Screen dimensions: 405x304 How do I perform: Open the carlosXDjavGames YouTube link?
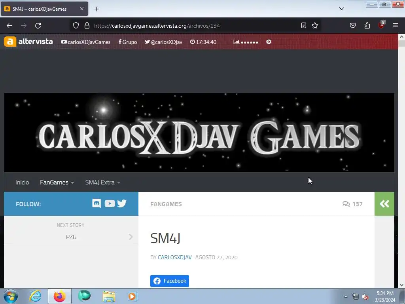[86, 42]
